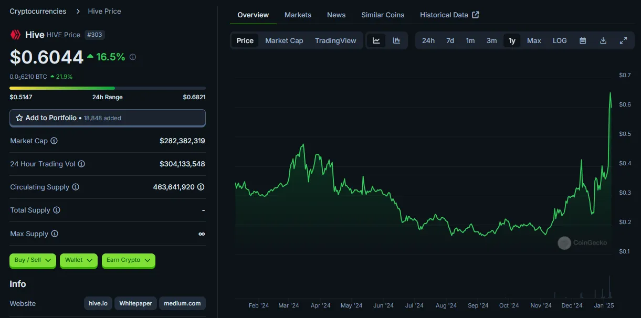Add Hive to Portfolio
The image size is (641, 318).
108,118
